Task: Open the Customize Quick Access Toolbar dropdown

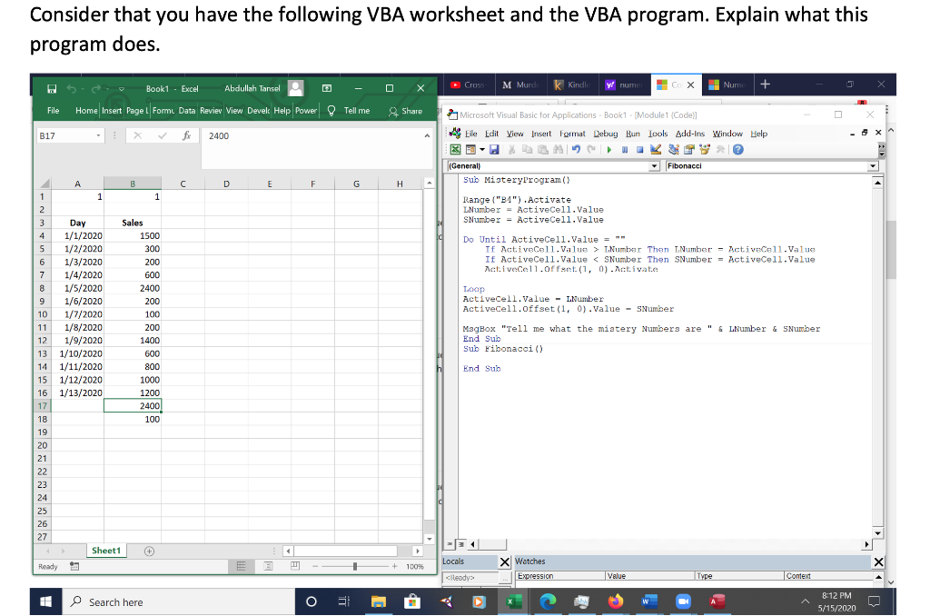Action: point(122,89)
